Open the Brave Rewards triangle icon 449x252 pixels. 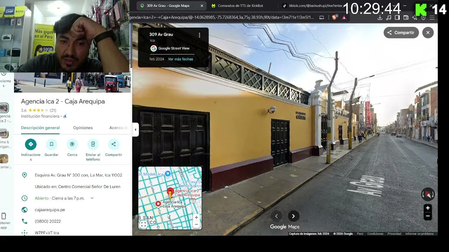coord(344,17)
